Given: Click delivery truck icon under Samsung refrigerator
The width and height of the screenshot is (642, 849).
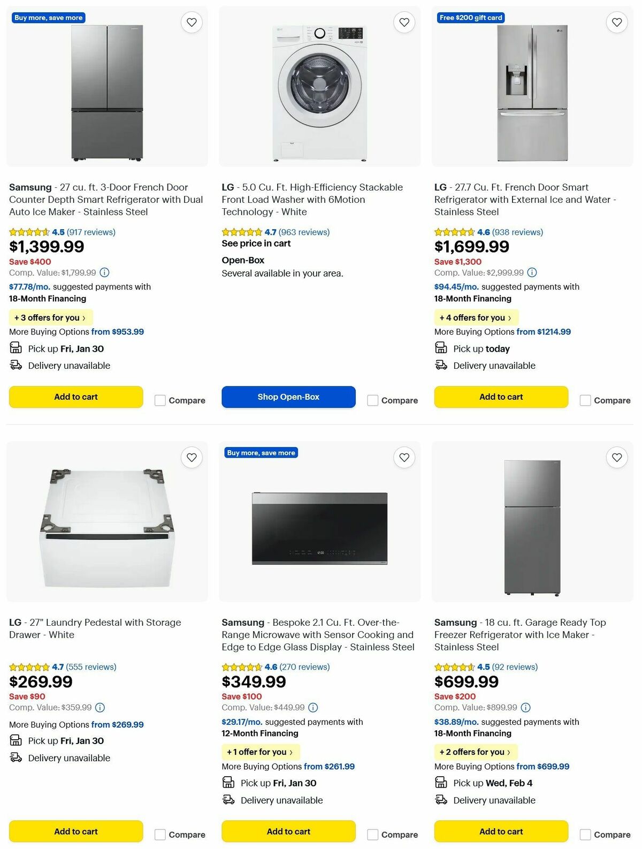Looking at the screenshot, I should click(x=15, y=365).
